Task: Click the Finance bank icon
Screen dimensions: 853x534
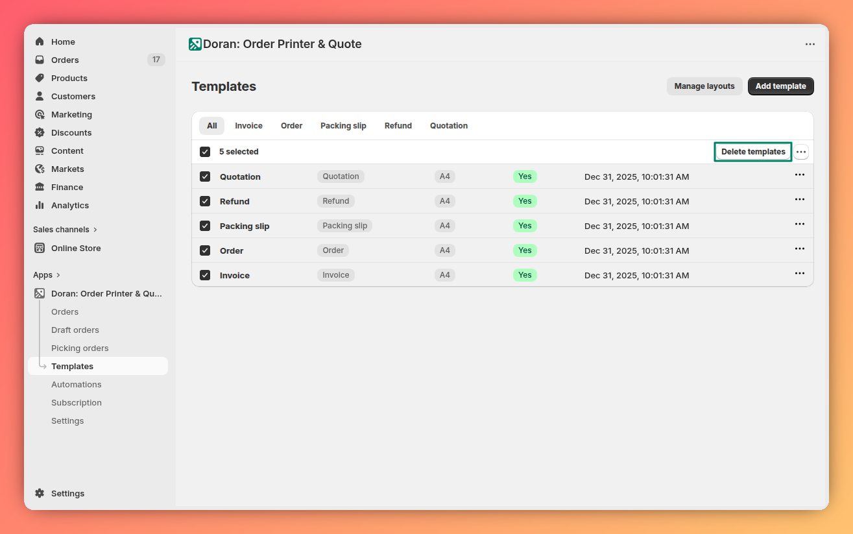Action: coord(40,187)
